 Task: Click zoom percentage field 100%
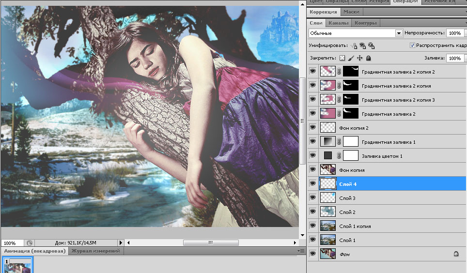[x=13, y=243]
